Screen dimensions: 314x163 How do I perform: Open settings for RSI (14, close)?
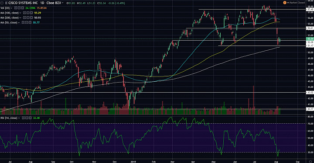click(27, 118)
